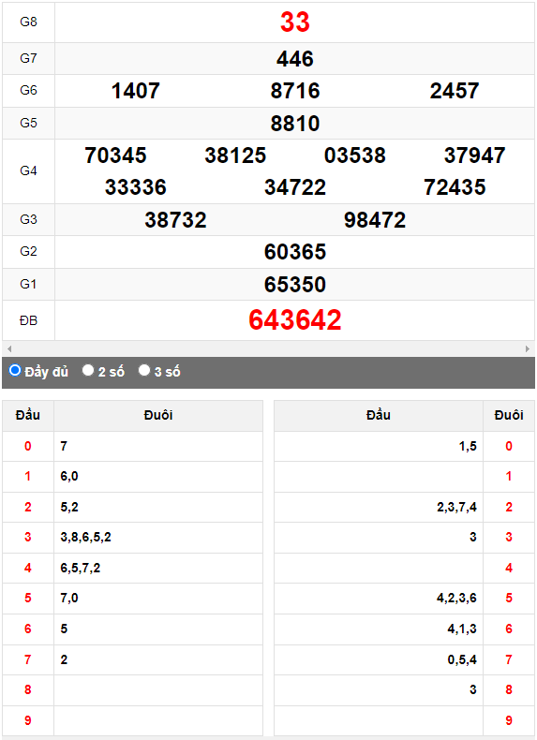Click G3 number 98472
The width and height of the screenshot is (537, 740).
[375, 220]
